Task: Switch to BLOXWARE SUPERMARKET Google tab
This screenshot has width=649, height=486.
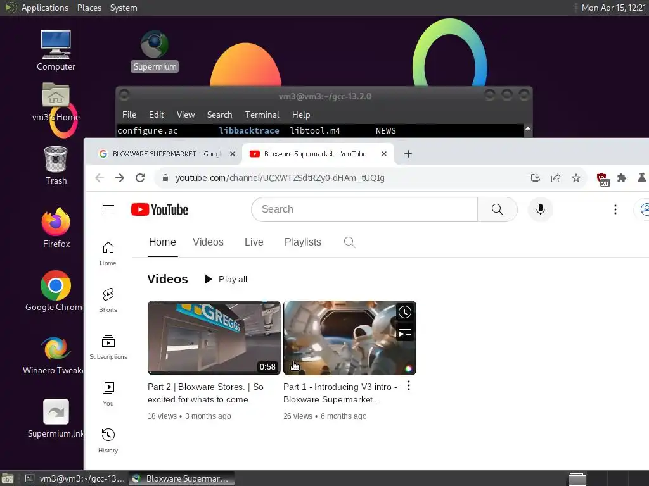Action: 165,154
